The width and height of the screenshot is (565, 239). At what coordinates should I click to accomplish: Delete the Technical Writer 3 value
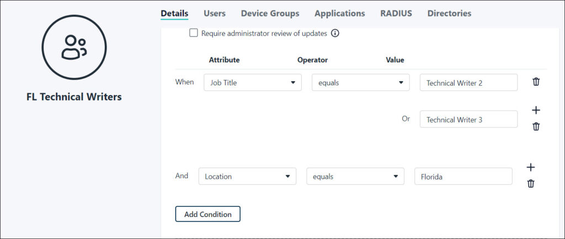pos(536,126)
